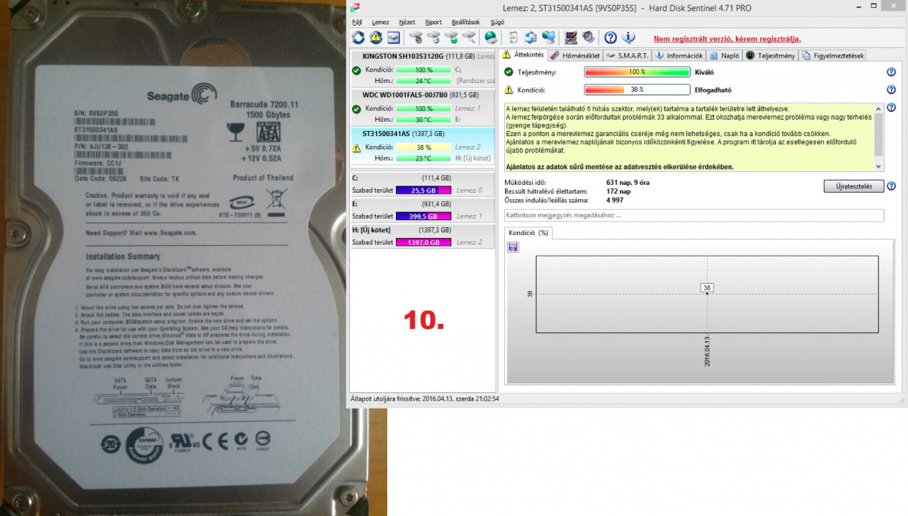Switch to the Napló tab
Image resolution: width=908 pixels, height=516 pixels.
click(x=725, y=55)
